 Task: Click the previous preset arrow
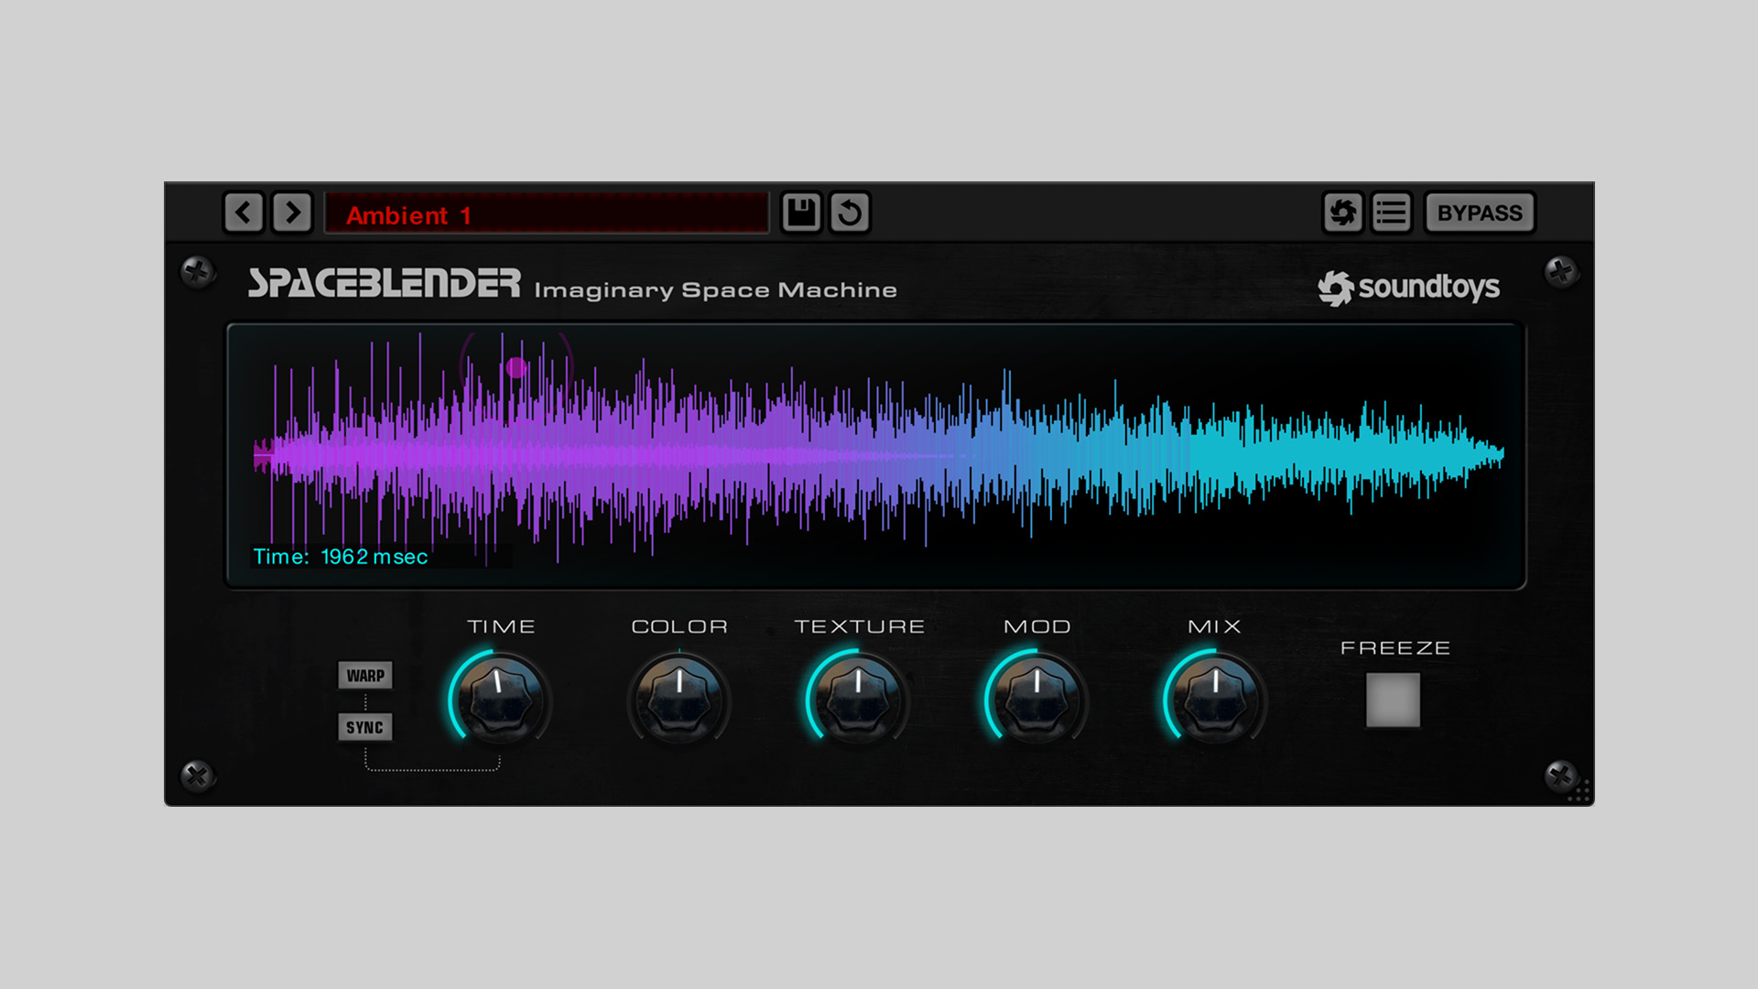[244, 212]
